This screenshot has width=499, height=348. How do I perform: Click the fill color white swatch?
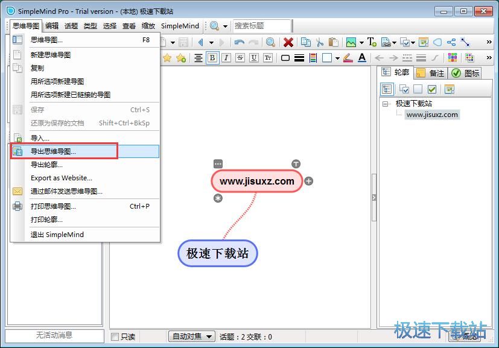pos(327,58)
